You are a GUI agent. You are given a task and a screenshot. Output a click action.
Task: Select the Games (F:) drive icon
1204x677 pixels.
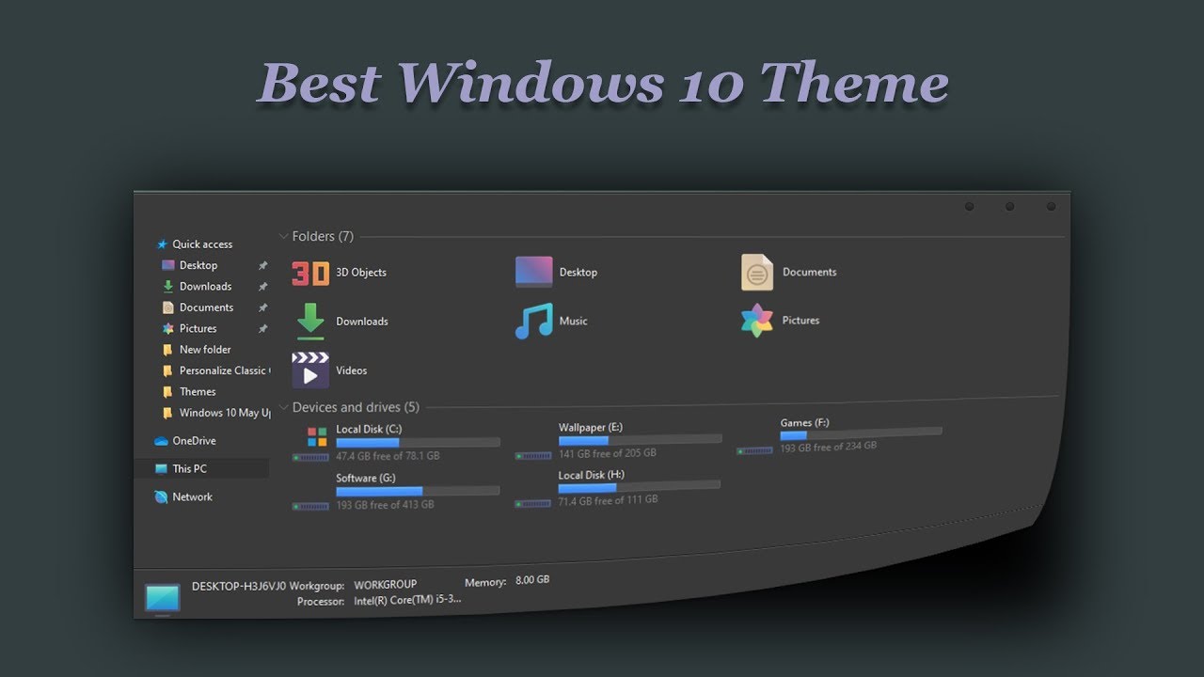(754, 450)
